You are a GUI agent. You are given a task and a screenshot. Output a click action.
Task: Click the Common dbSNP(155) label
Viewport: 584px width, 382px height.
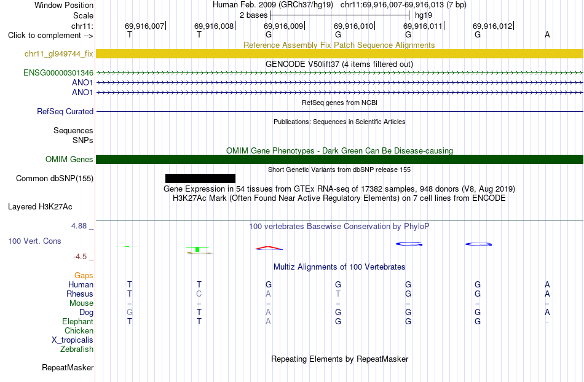point(54,178)
